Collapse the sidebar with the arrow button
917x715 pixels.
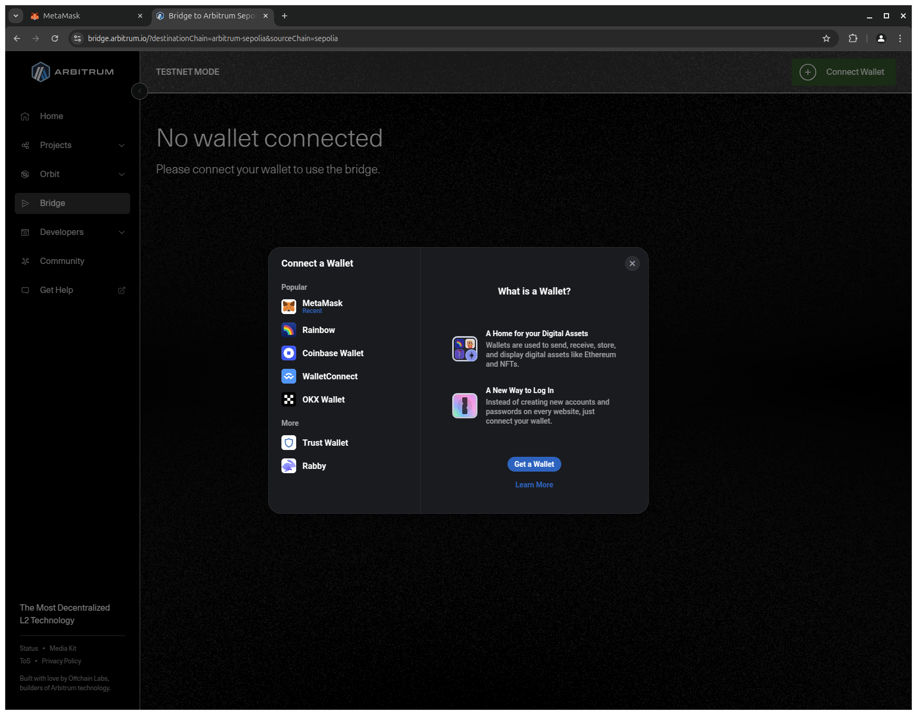140,91
